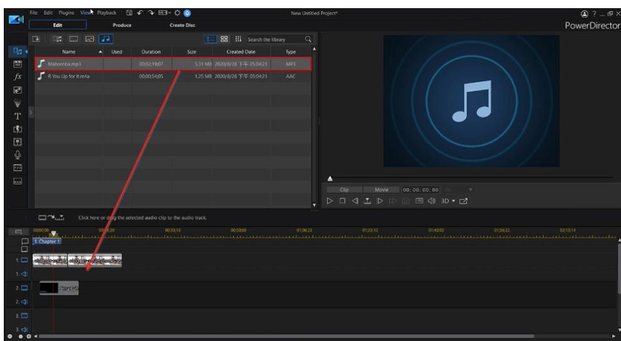Stop the preview playback

point(343,201)
